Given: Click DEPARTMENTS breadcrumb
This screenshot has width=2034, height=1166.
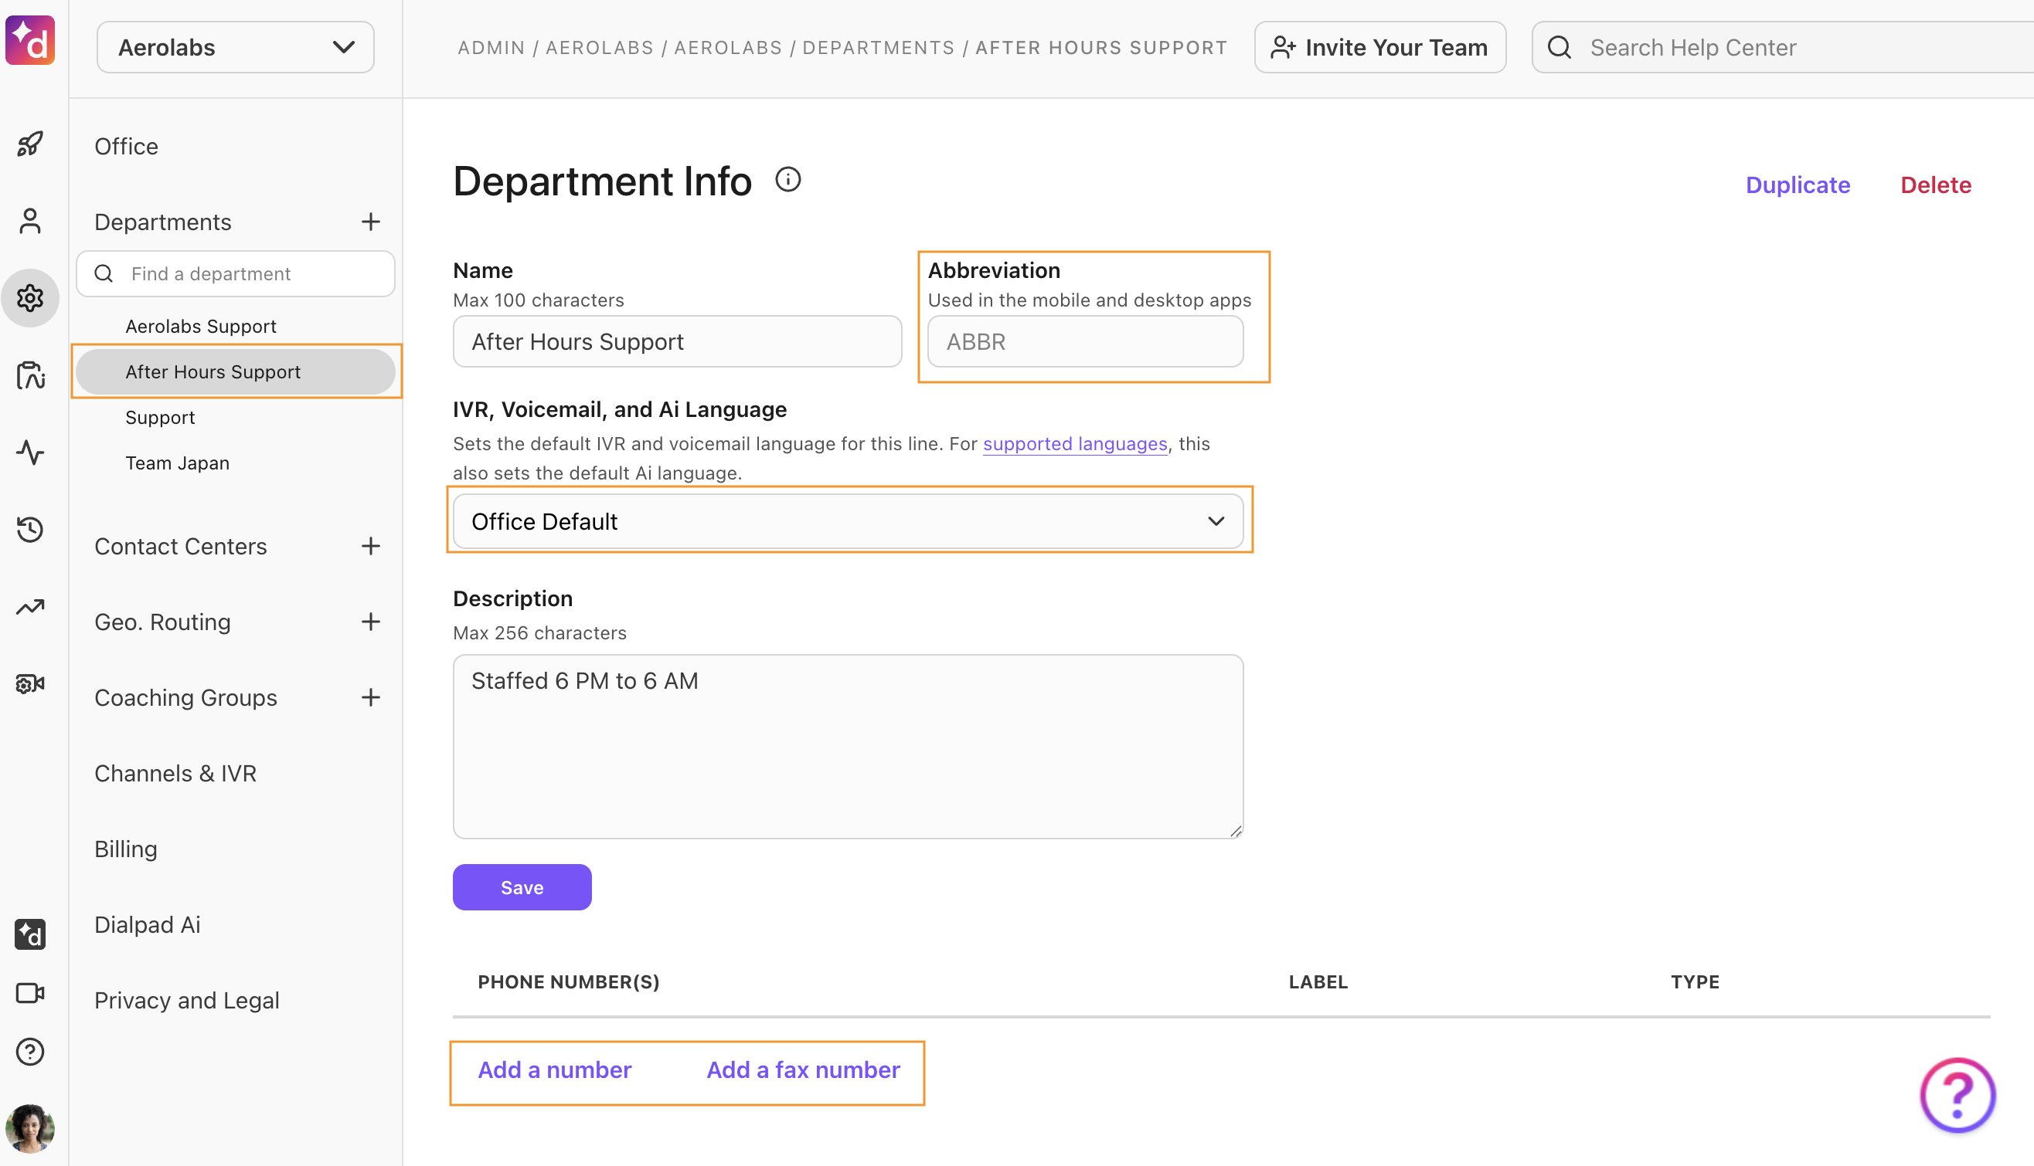Looking at the screenshot, I should tap(879, 47).
